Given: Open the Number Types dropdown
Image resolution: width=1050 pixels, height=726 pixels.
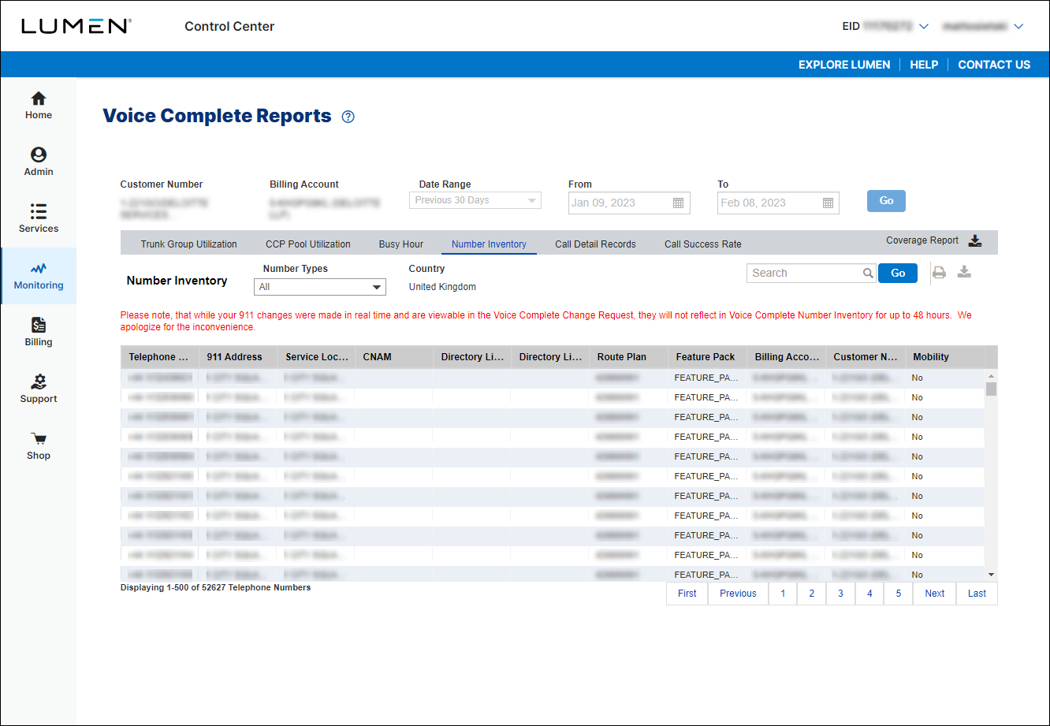Looking at the screenshot, I should click(320, 287).
